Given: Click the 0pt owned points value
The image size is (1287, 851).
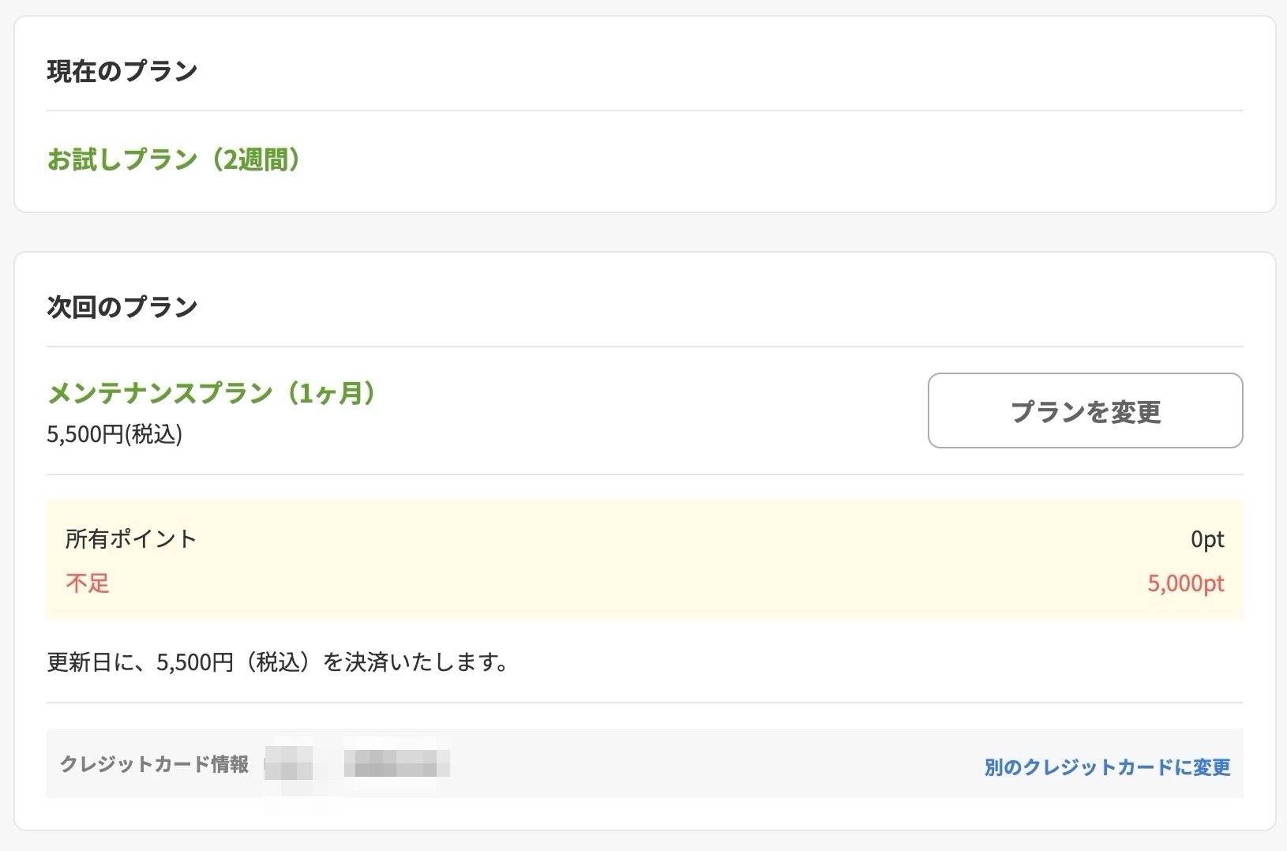Looking at the screenshot, I should coord(1207,538).
